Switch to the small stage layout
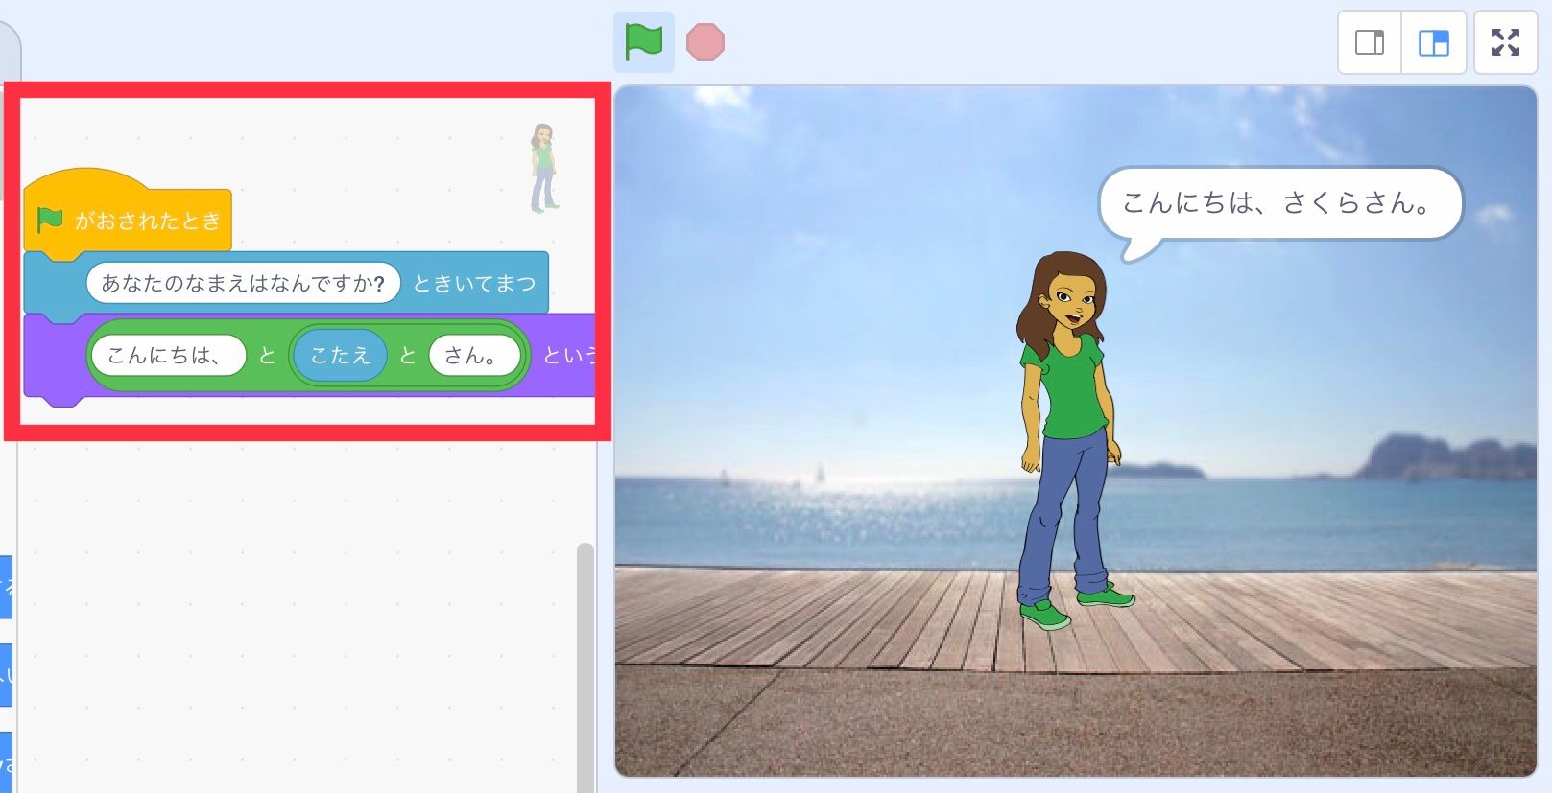Image resolution: width=1552 pixels, height=793 pixels. pyautogui.click(x=1370, y=42)
